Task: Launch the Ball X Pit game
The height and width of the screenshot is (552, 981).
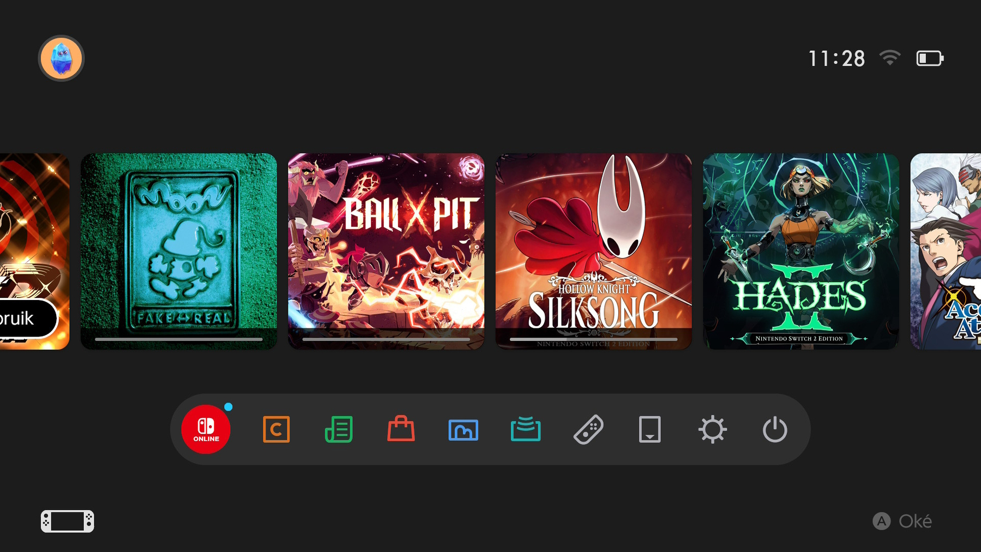Action: (x=386, y=251)
